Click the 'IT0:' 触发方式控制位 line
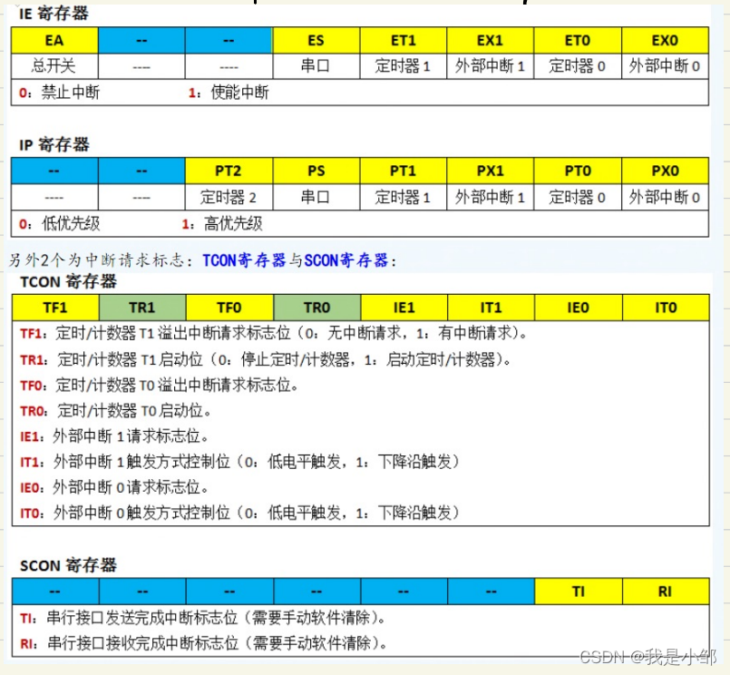The width and height of the screenshot is (730, 675). tap(239, 514)
